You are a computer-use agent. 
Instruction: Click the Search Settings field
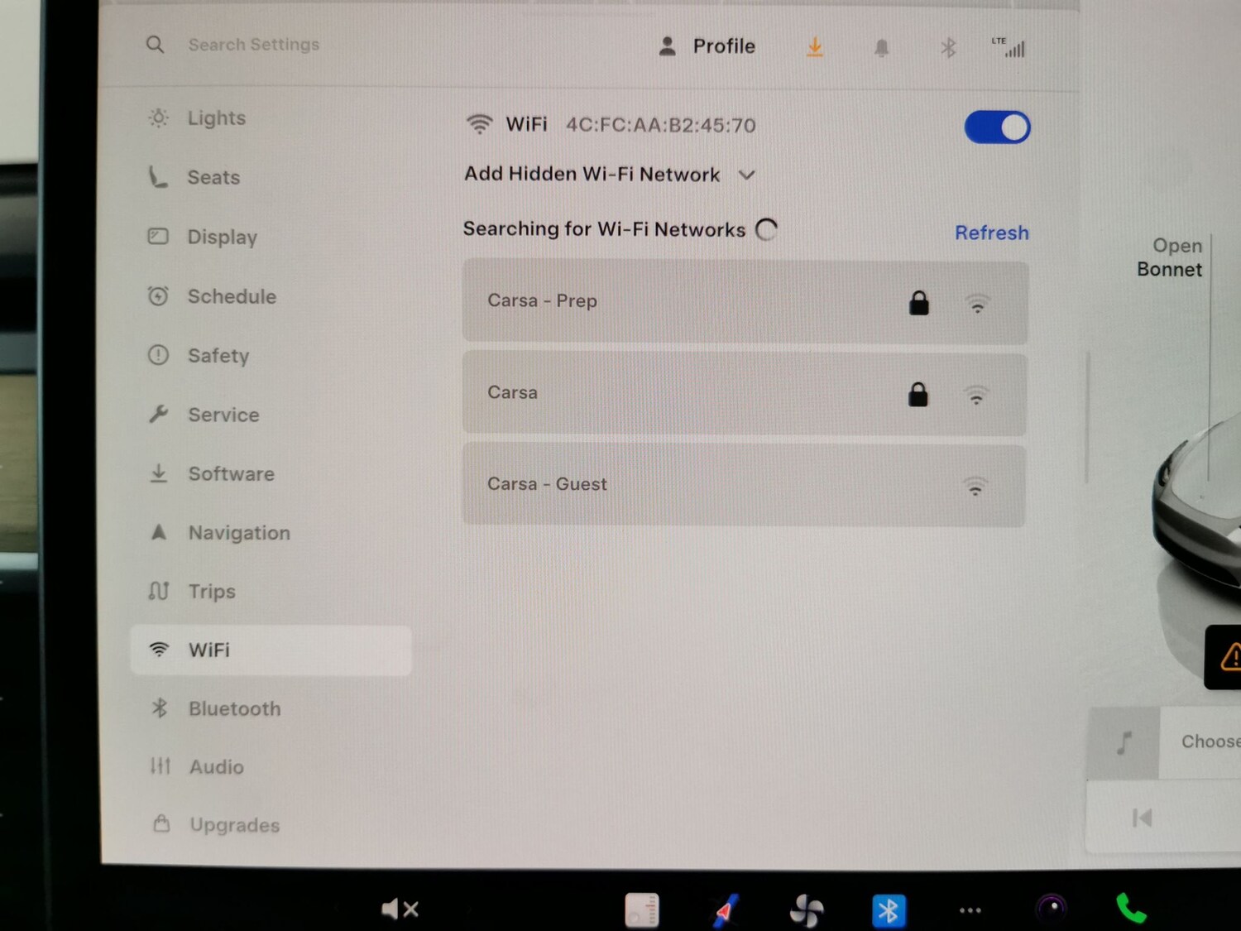[x=253, y=45]
